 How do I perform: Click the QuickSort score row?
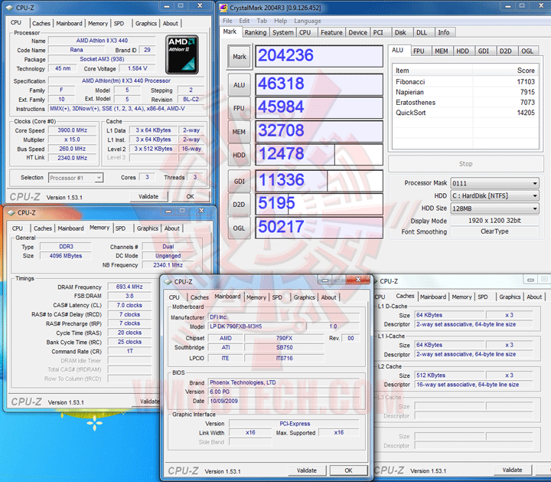465,113
